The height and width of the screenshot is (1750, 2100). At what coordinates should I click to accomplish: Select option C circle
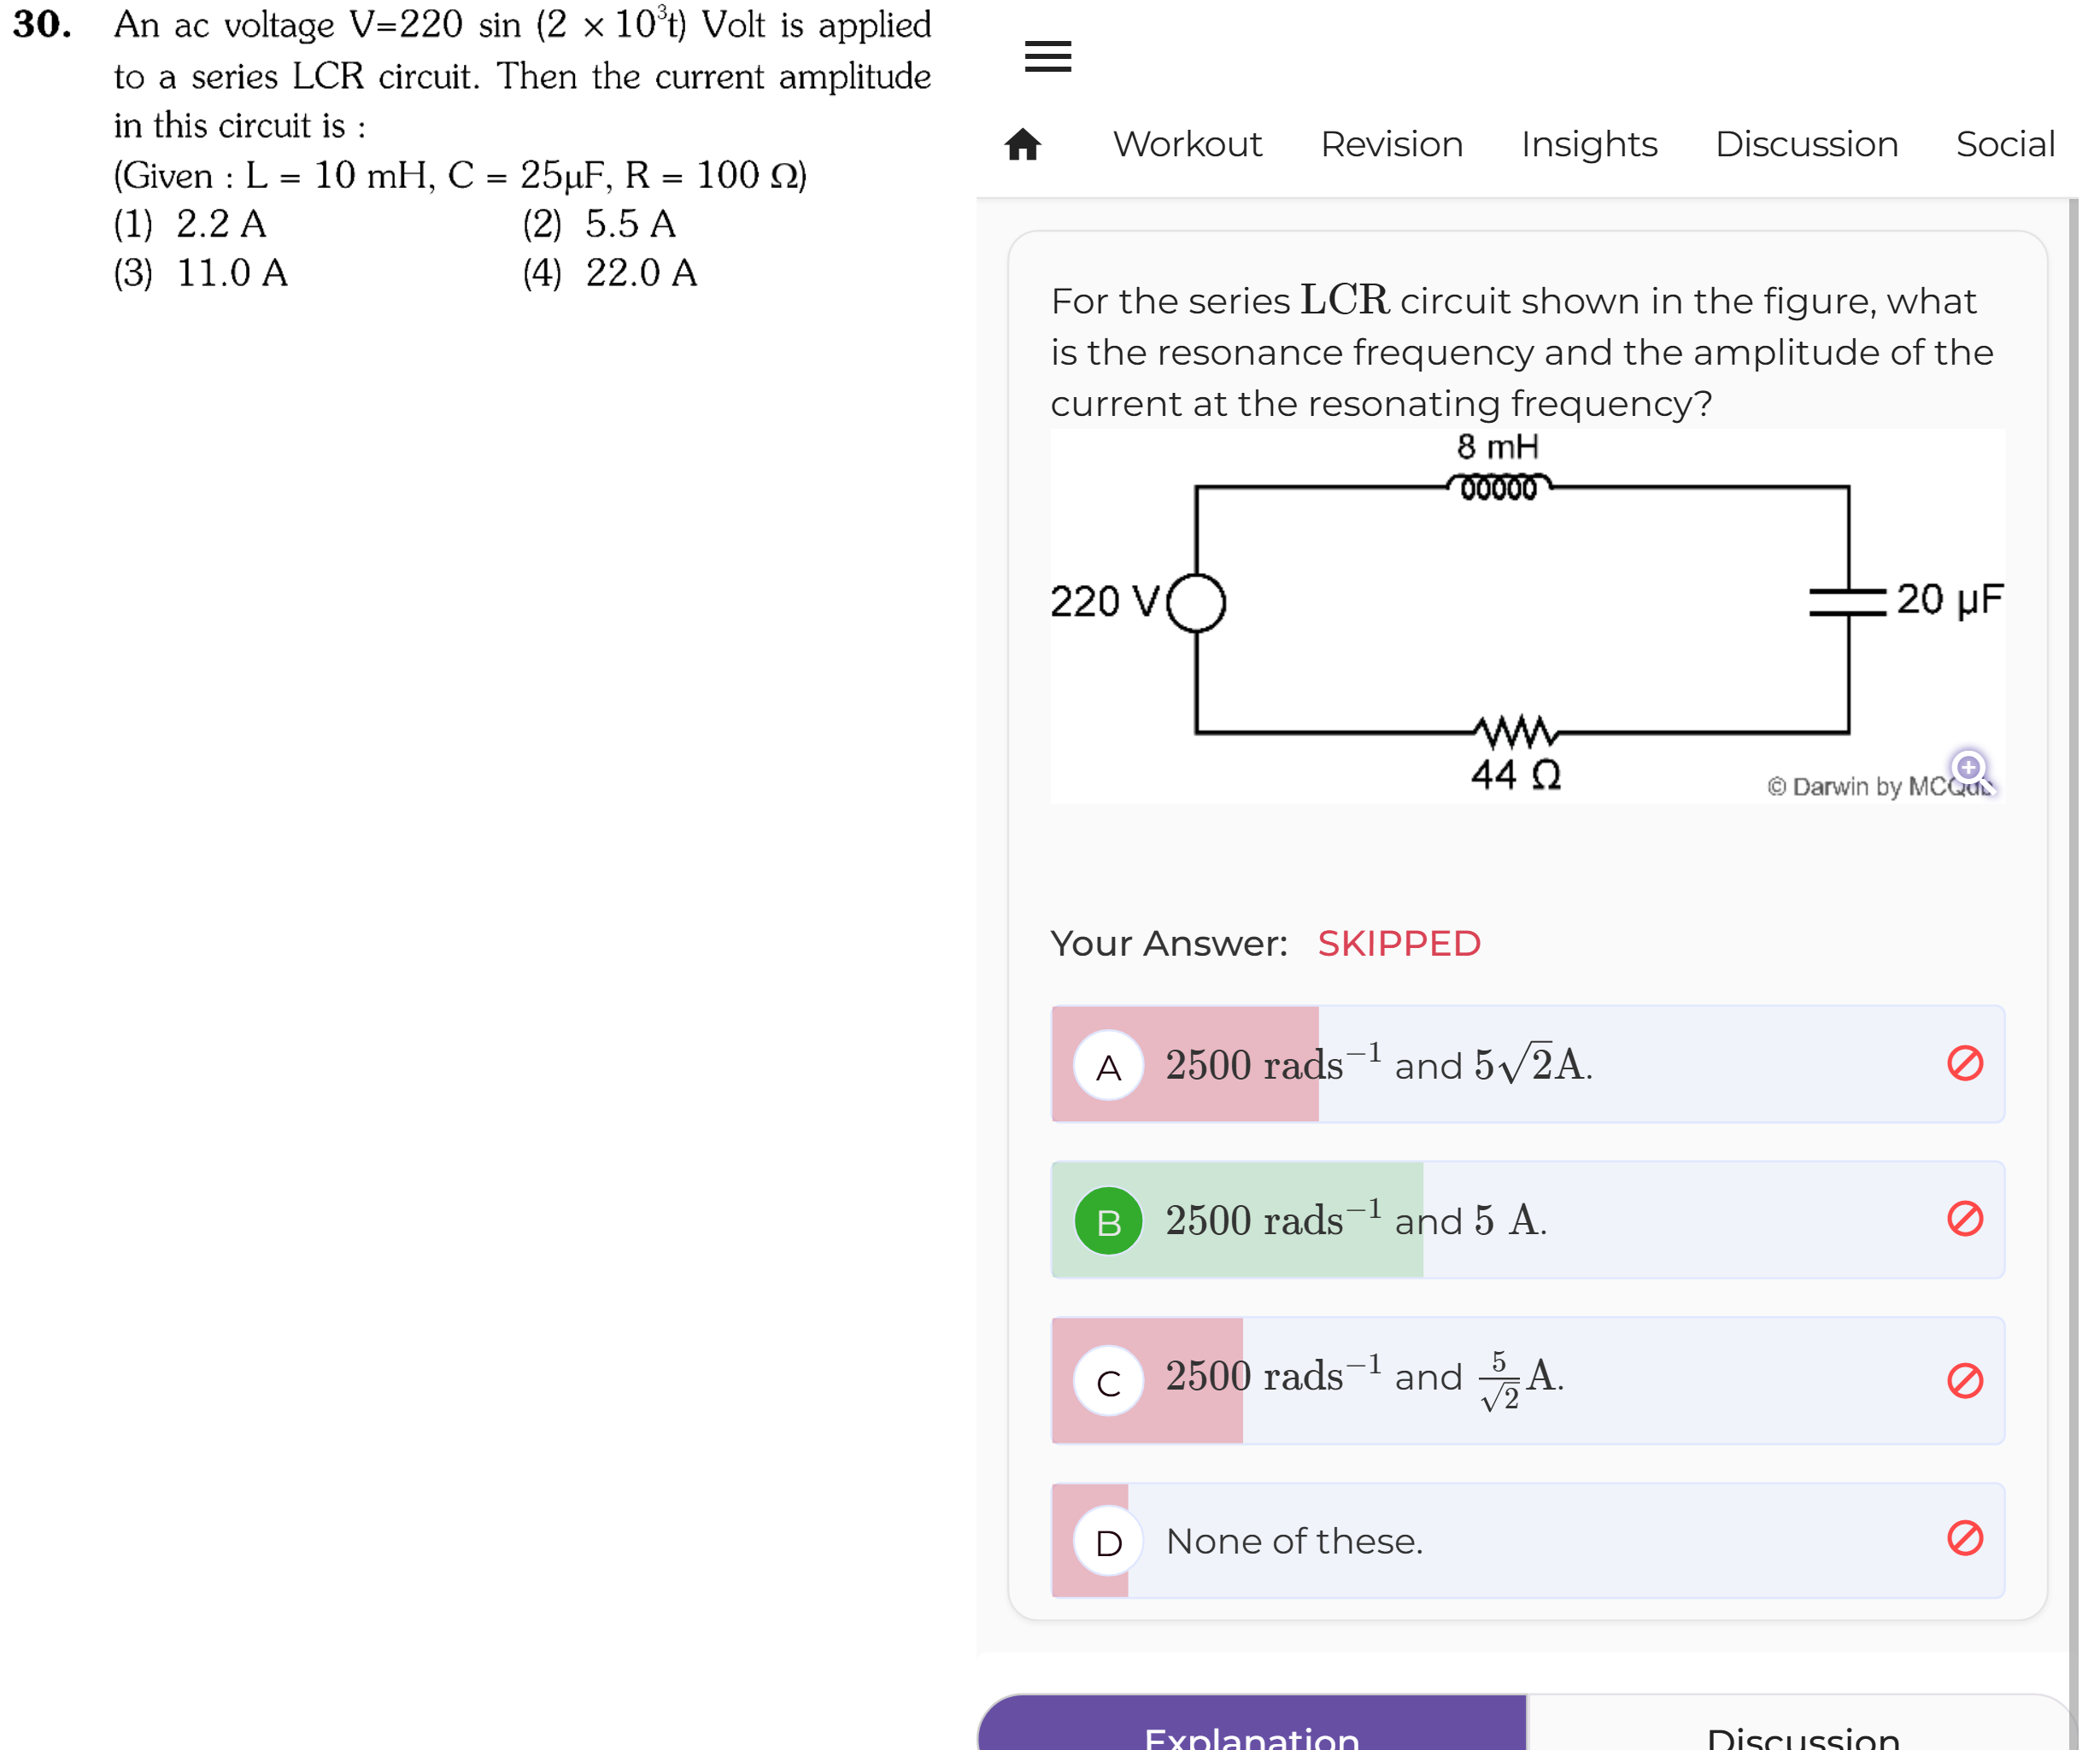[x=1108, y=1381]
